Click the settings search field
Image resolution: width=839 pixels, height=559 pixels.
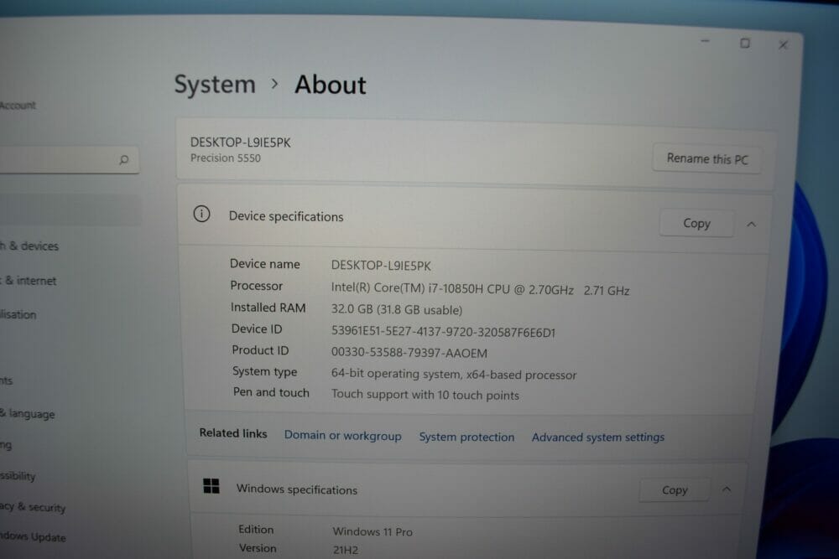point(69,159)
